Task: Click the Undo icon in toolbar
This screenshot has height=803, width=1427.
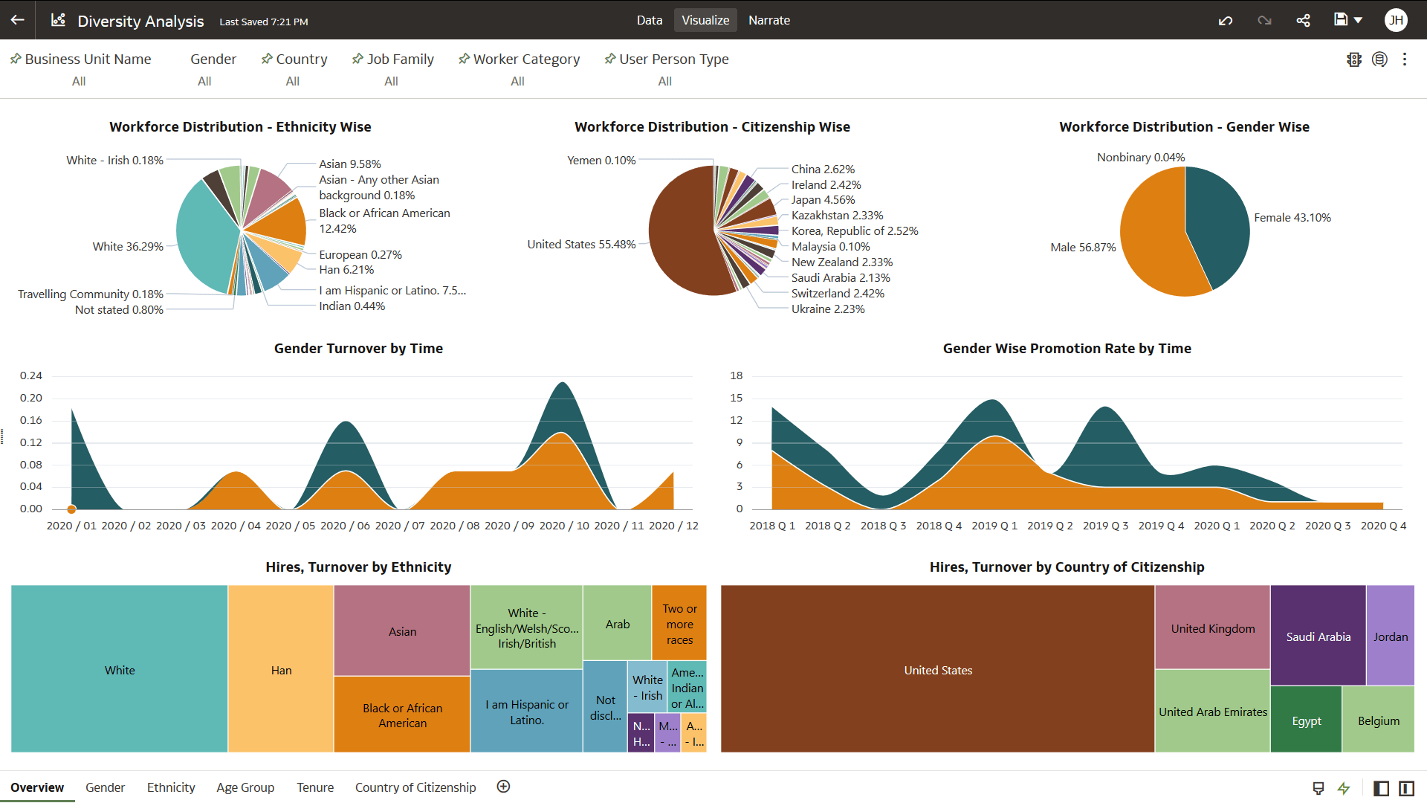Action: click(1226, 20)
